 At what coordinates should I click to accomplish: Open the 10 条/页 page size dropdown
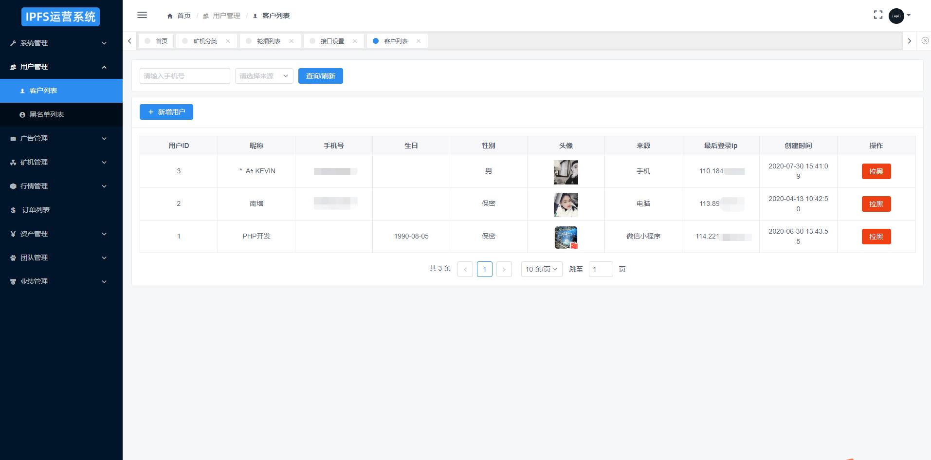click(541, 269)
